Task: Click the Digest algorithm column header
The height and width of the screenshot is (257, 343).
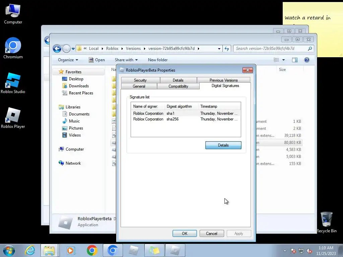Action: [x=181, y=106]
